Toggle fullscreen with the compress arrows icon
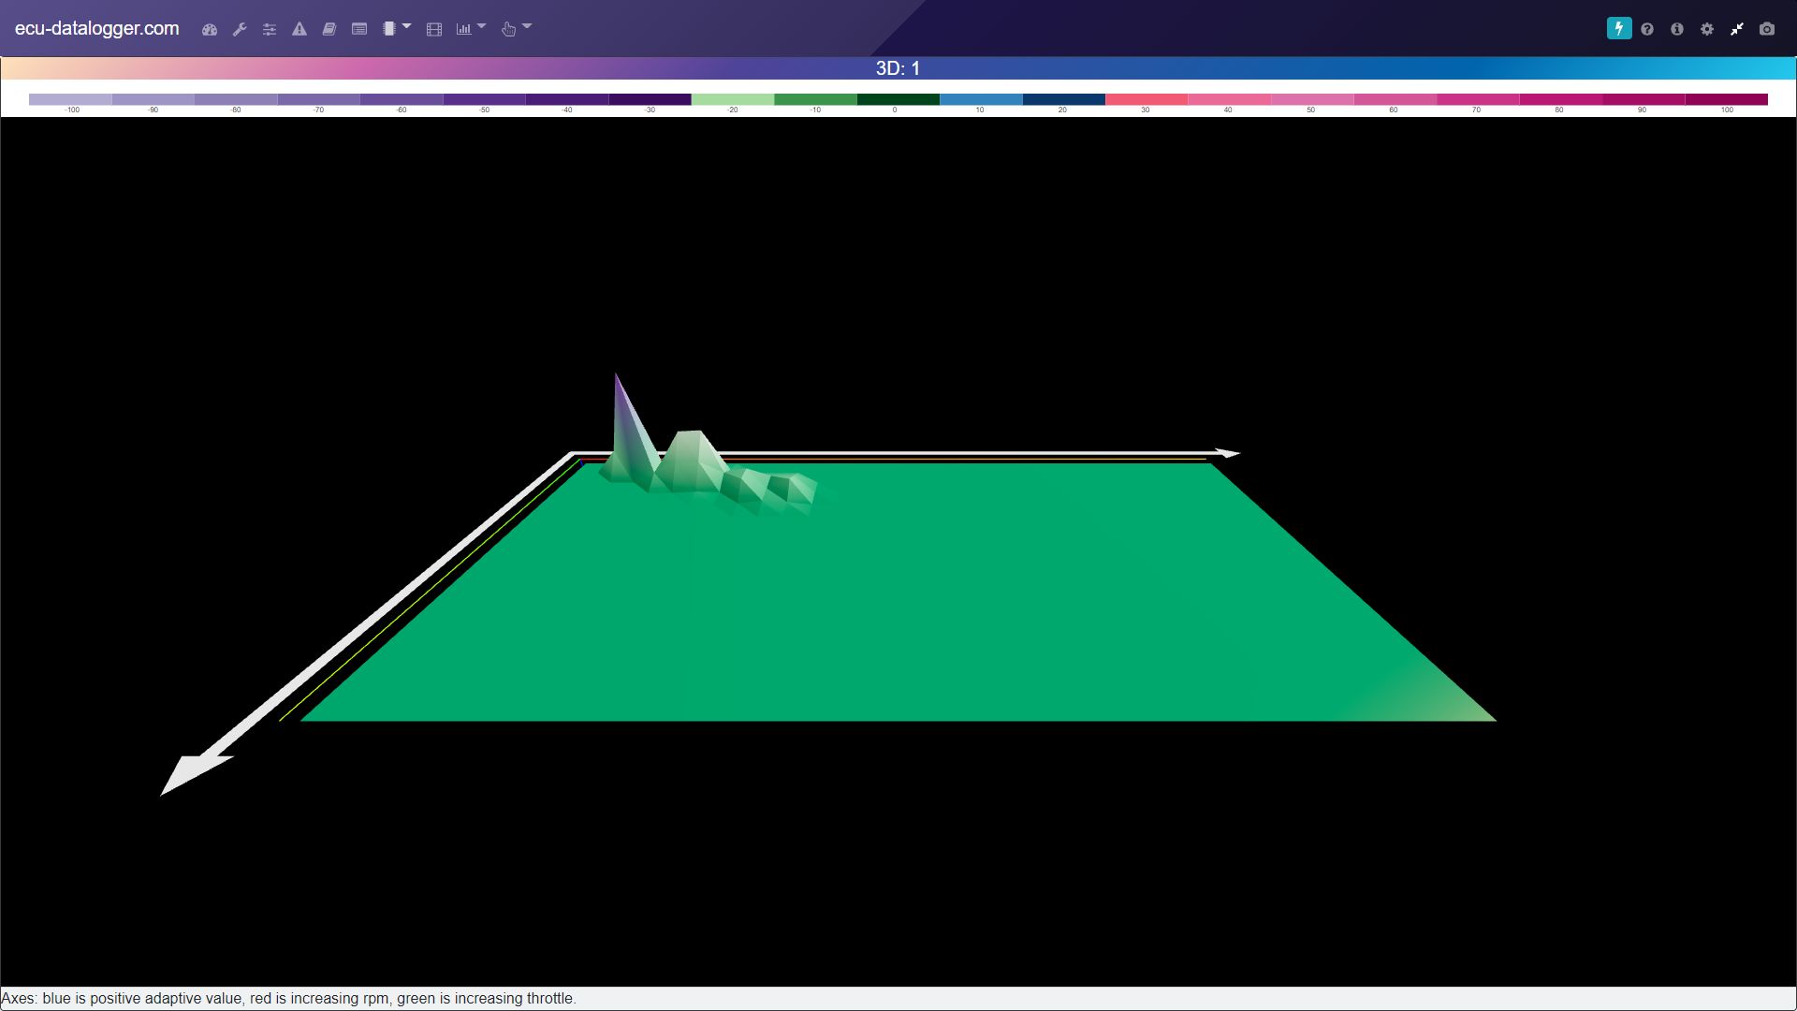Image resolution: width=1797 pixels, height=1011 pixels. (1737, 29)
